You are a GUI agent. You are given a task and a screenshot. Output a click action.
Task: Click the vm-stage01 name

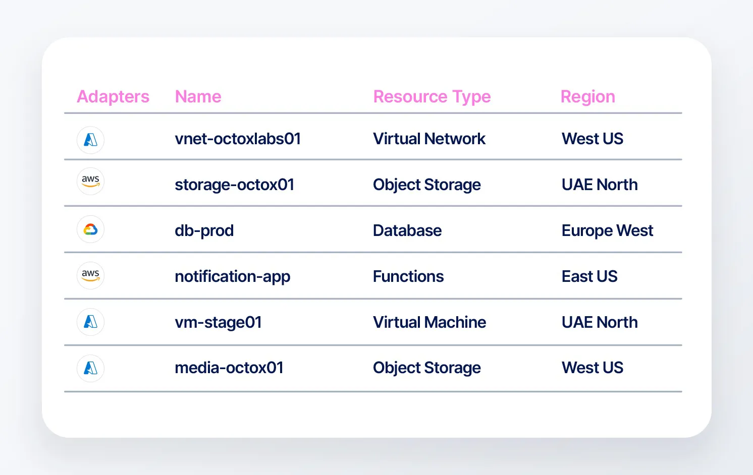click(218, 322)
